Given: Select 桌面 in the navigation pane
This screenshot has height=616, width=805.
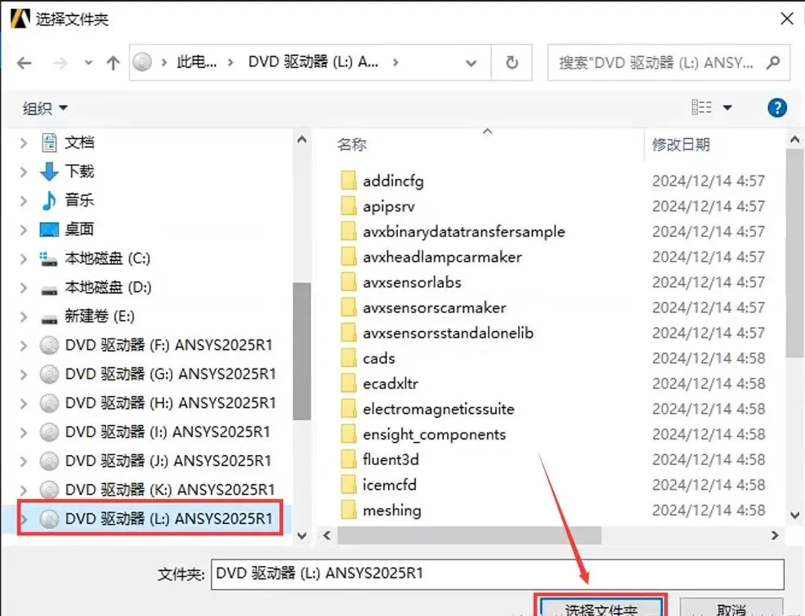Looking at the screenshot, I should tap(79, 229).
